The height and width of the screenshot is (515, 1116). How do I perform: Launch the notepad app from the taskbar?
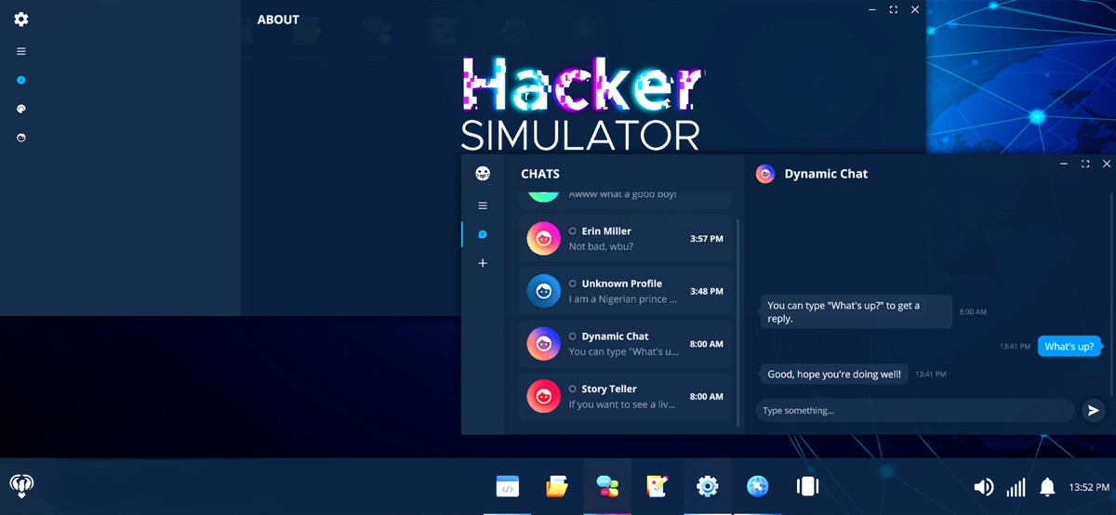658,486
